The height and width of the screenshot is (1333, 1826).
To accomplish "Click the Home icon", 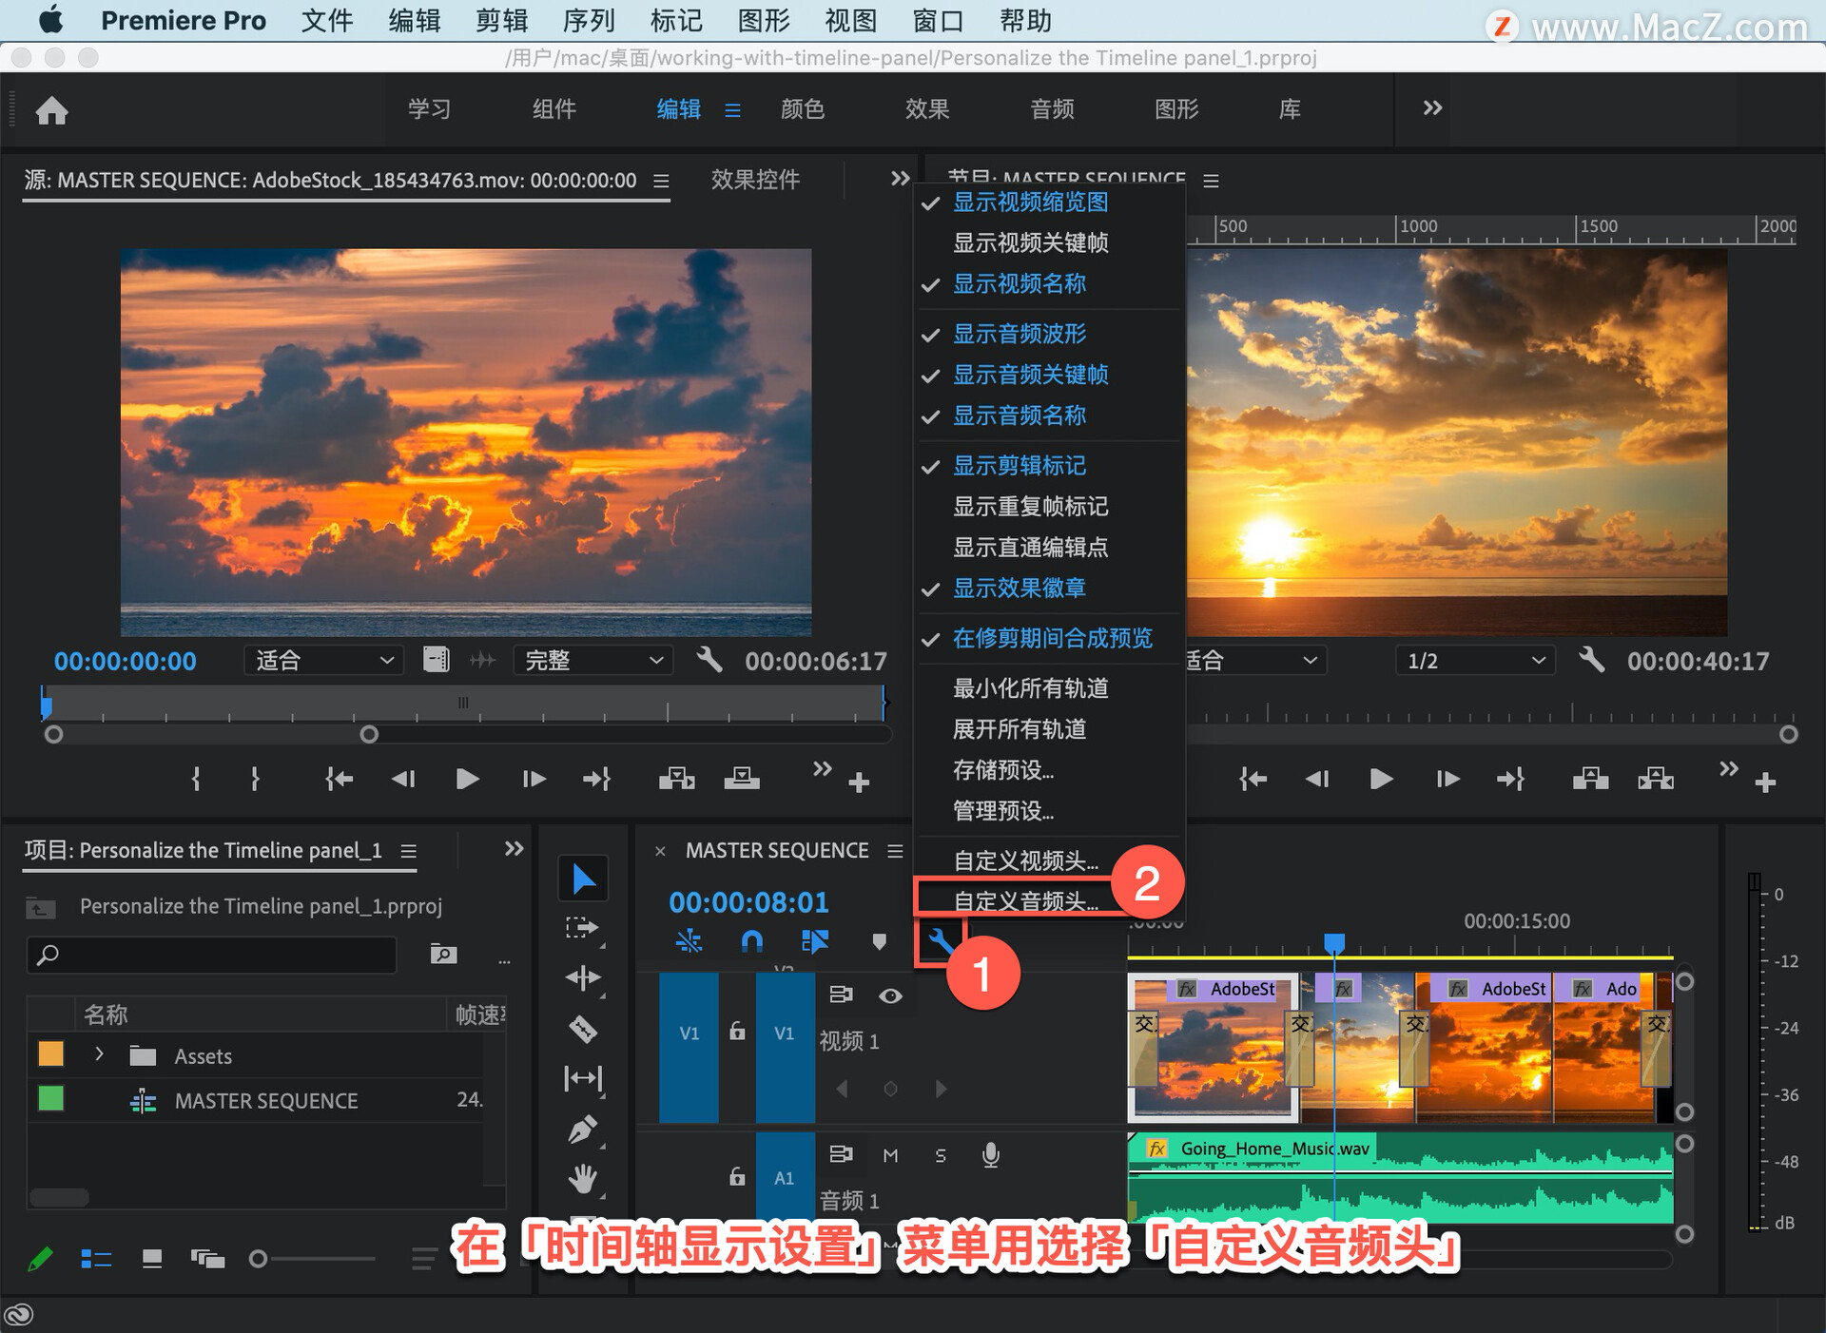I will pos(52,111).
